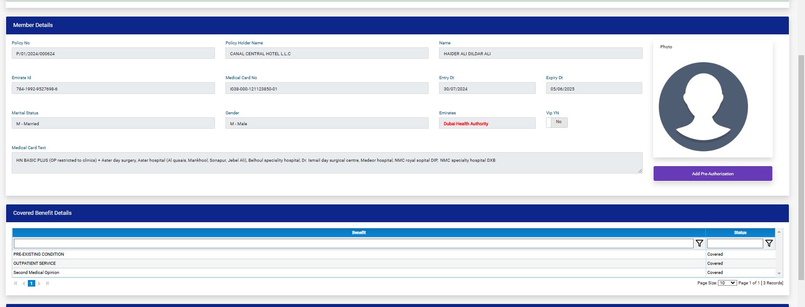Screen dimensions: 805x307
Task: Click the grid scrollbar down arrow
Action: coord(779,274)
